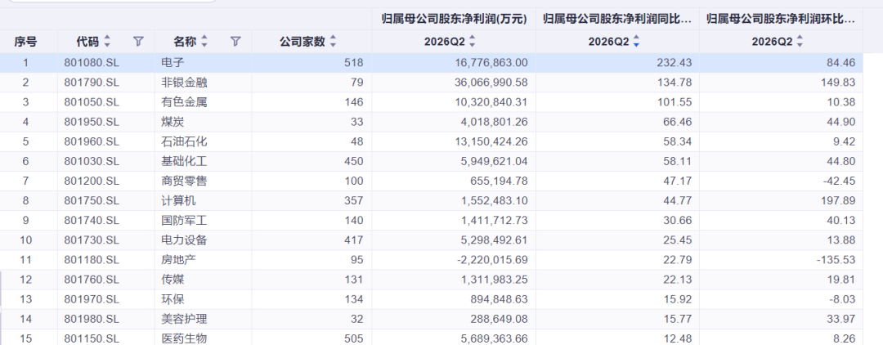Click net profit value 10,320,840.31
The width and height of the screenshot is (883, 345).
click(490, 102)
